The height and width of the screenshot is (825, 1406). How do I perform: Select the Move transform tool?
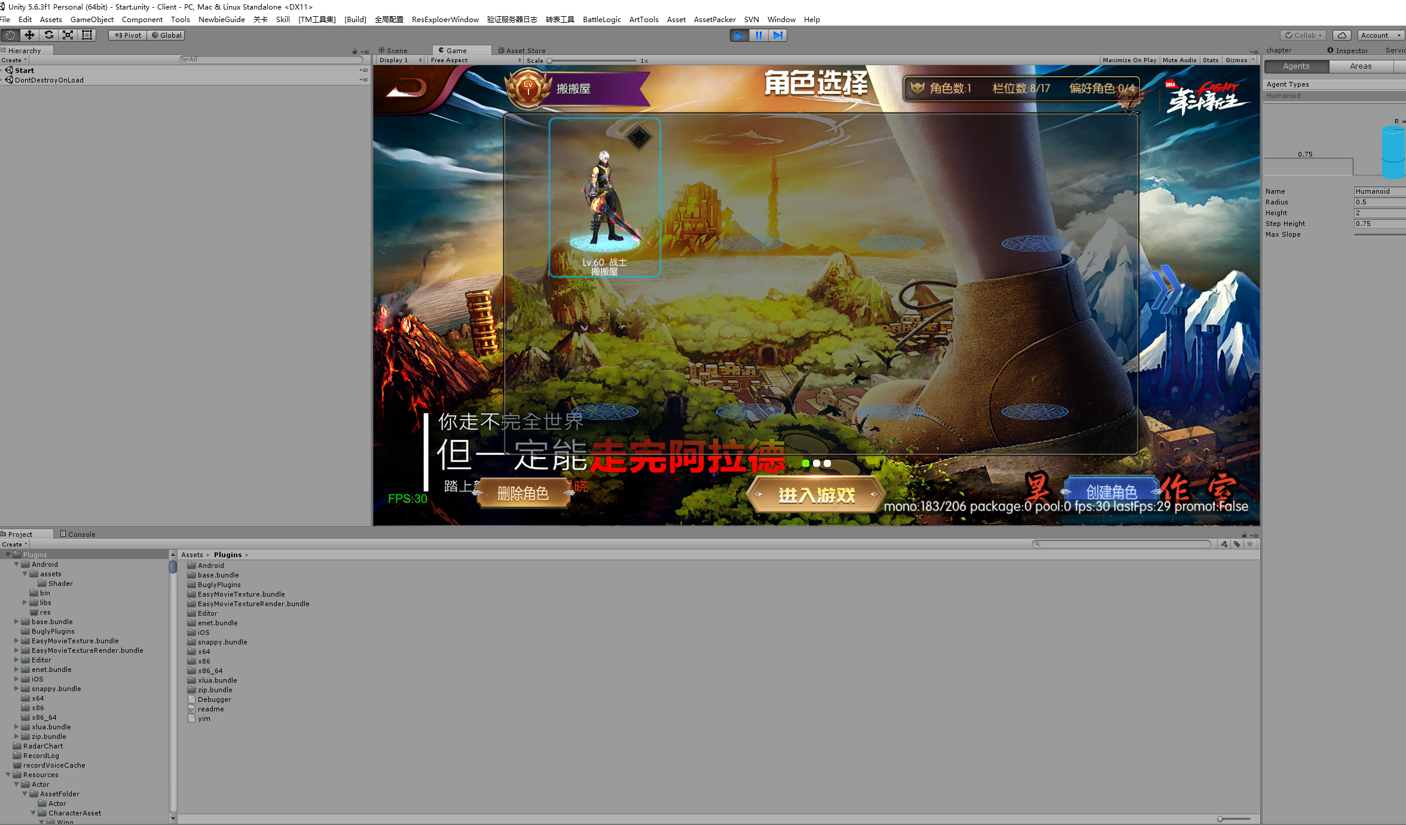tap(29, 35)
